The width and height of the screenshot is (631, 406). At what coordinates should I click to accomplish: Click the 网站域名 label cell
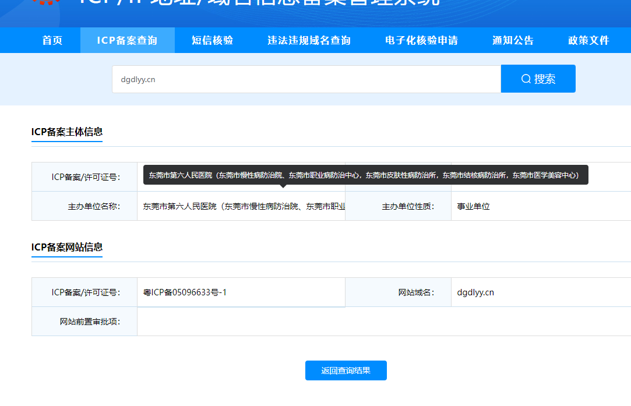(x=398, y=292)
